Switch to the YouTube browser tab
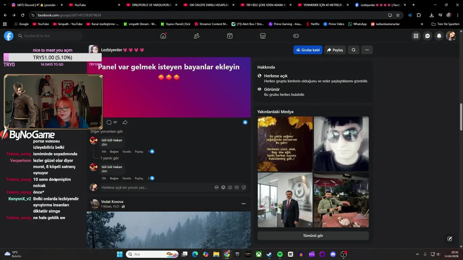 [94, 5]
